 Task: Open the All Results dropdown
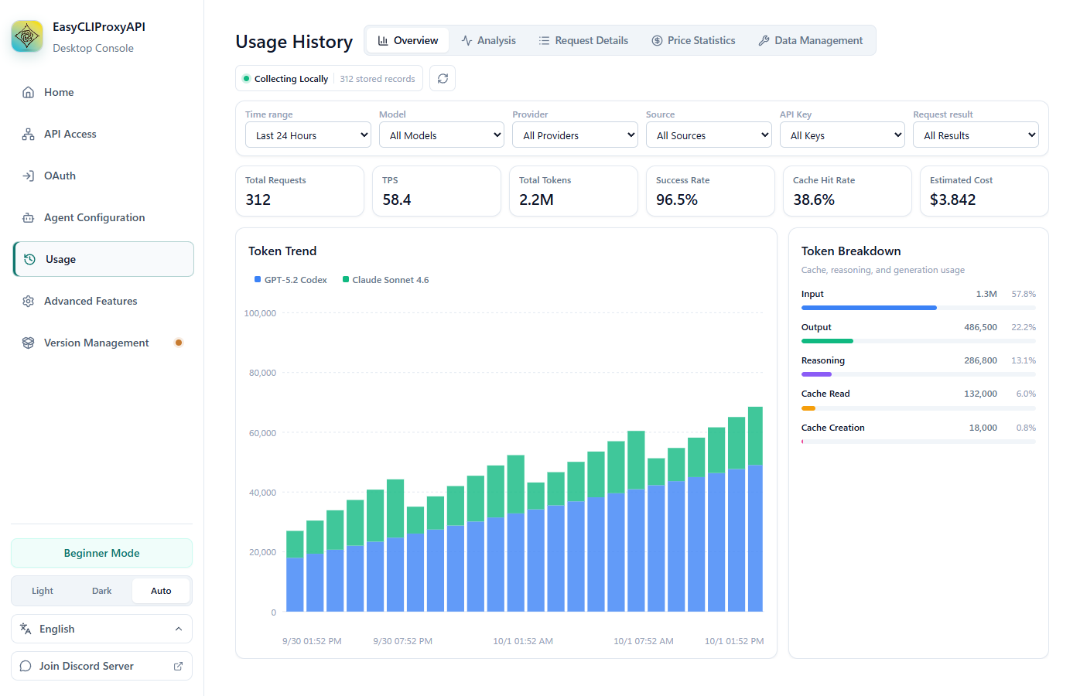[x=976, y=135]
